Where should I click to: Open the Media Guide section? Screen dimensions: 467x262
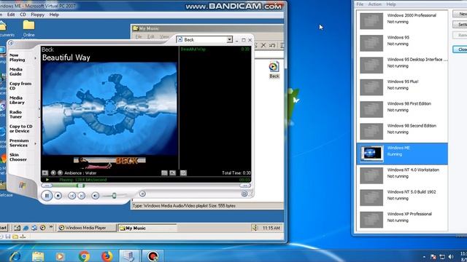[16, 71]
